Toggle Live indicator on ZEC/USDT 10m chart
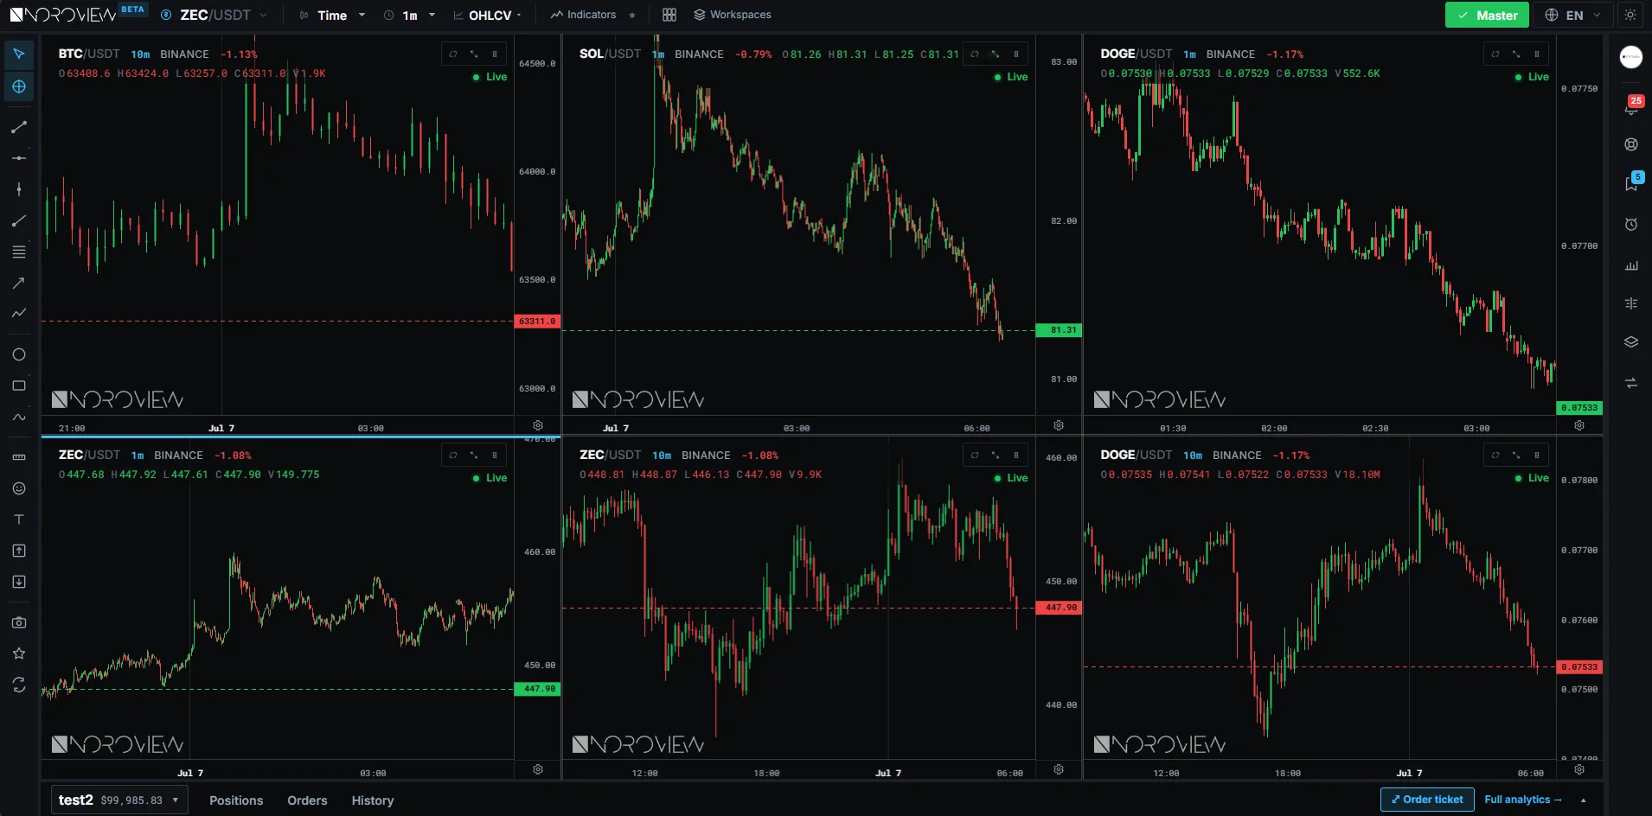The height and width of the screenshot is (816, 1652). (1011, 478)
